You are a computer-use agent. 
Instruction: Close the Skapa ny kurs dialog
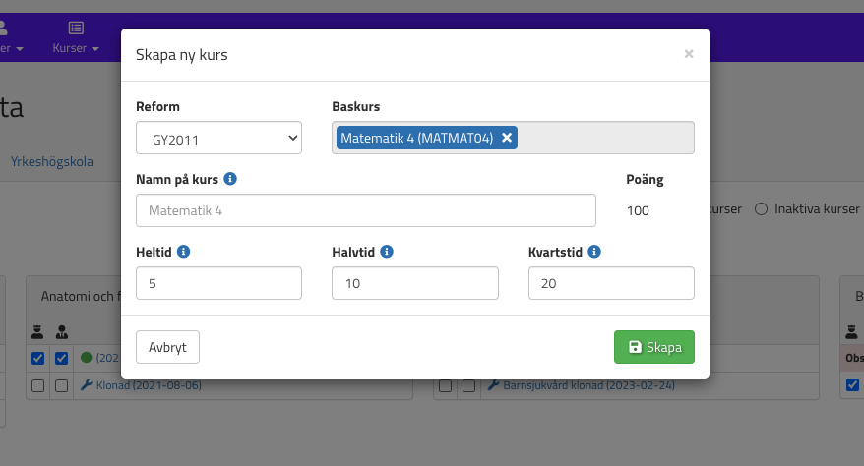pos(689,54)
